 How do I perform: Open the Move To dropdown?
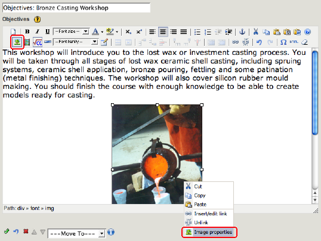point(76,234)
